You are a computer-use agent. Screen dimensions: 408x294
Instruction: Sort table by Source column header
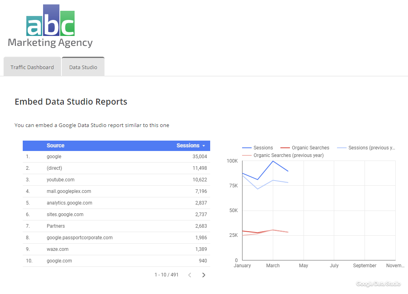(55, 146)
